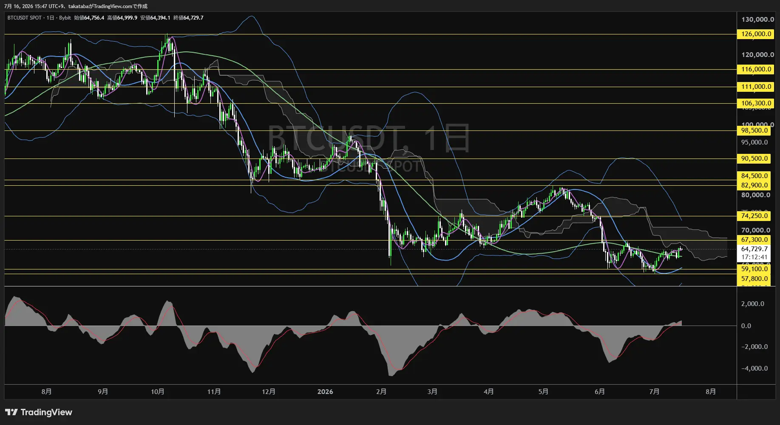Image resolution: width=780 pixels, height=425 pixels.
Task: Click the 0.0 level on oscillator scale
Action: tap(746, 326)
